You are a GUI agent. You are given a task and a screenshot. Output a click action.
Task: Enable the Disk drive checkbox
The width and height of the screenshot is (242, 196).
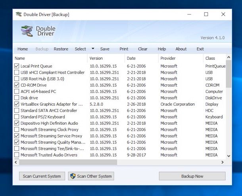(x=17, y=98)
